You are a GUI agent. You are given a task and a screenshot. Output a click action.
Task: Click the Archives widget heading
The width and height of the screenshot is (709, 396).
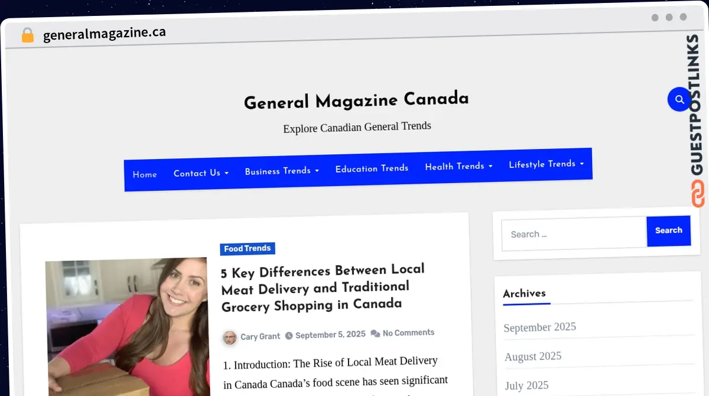click(x=524, y=293)
